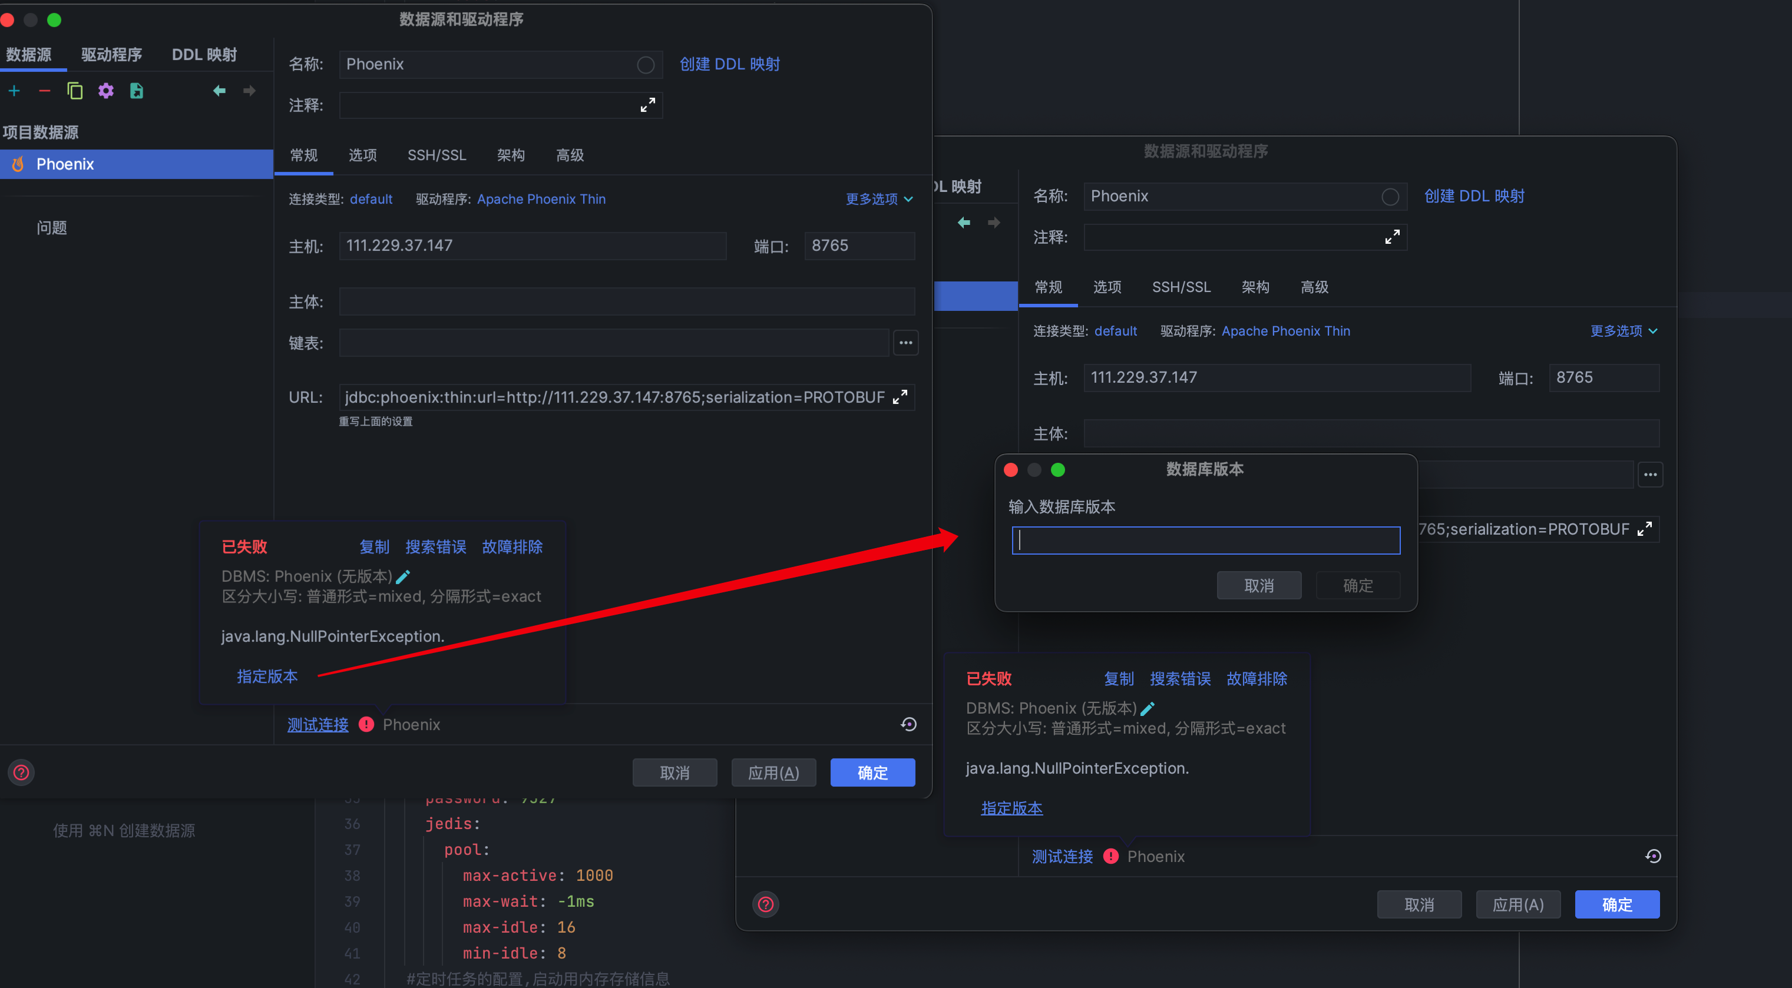Viewport: 1792px width, 988px height.
Task: Click 取消 button in right window
Action: 1419,904
